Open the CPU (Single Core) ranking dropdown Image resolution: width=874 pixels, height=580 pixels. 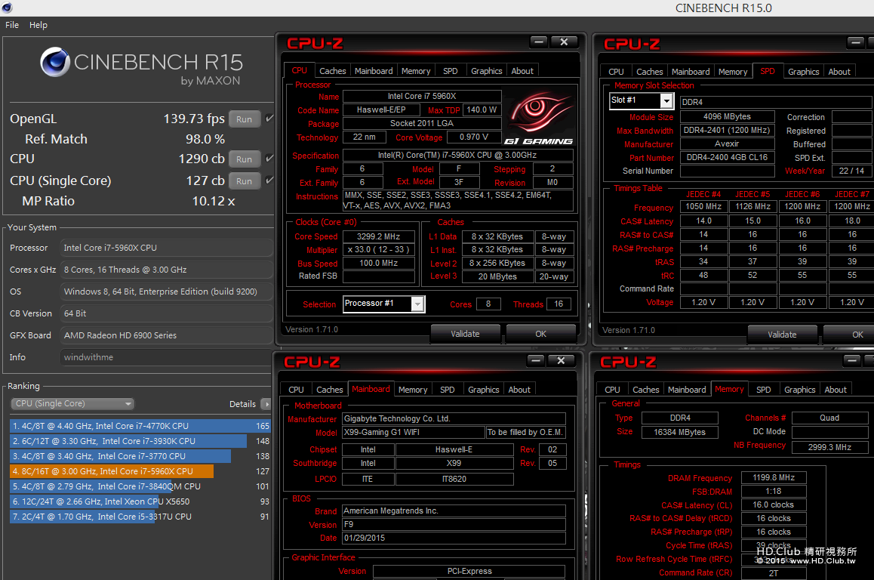point(72,403)
